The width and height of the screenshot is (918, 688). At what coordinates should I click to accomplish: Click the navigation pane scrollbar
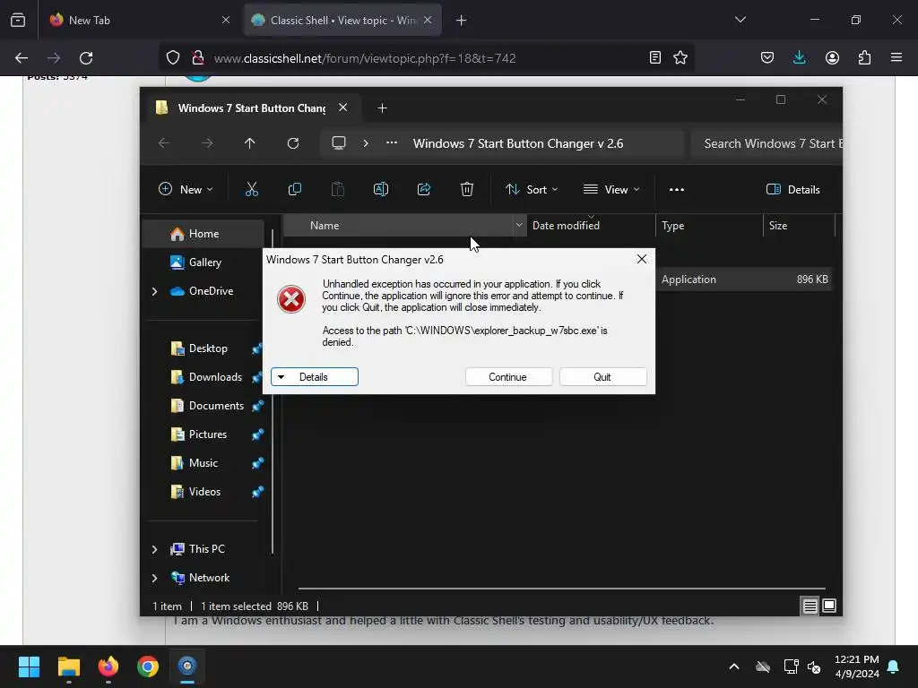273,391
